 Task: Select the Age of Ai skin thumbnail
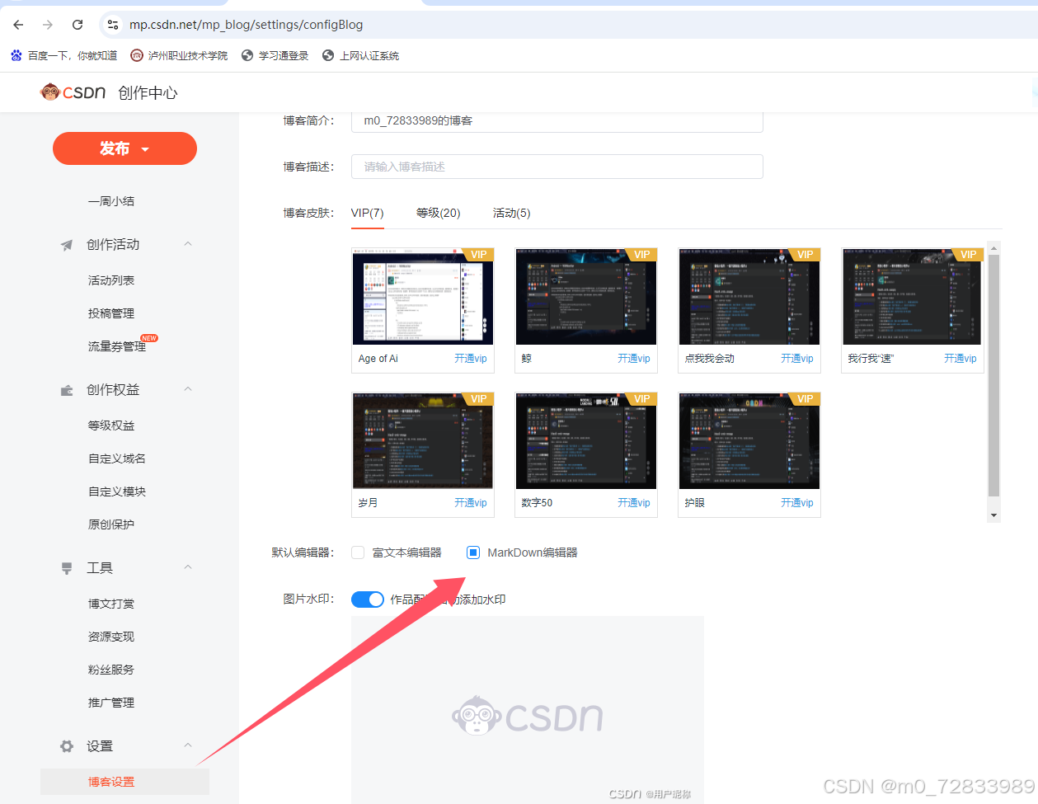pos(423,297)
